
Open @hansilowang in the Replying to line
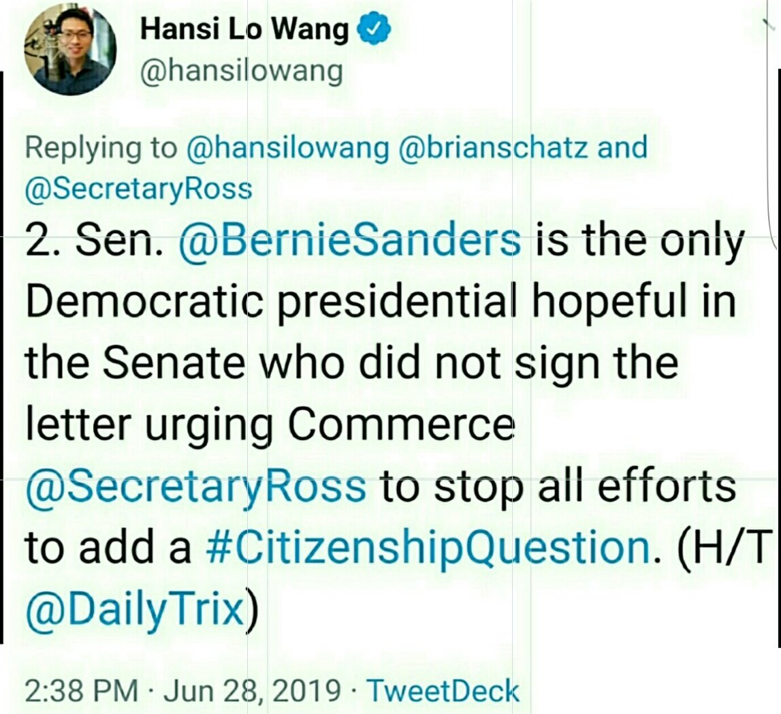(287, 147)
